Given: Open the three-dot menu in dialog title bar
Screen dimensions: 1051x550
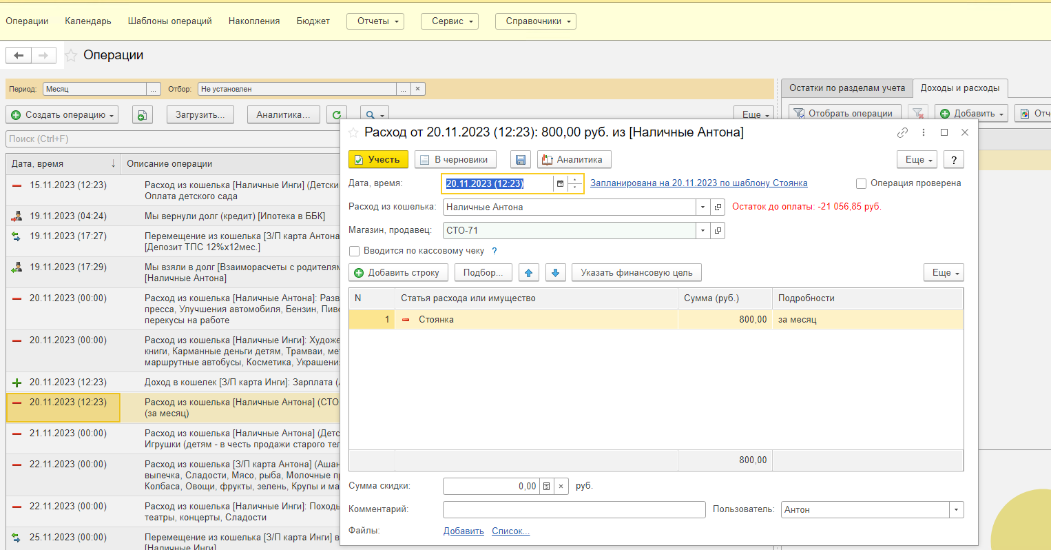Looking at the screenshot, I should 924,132.
